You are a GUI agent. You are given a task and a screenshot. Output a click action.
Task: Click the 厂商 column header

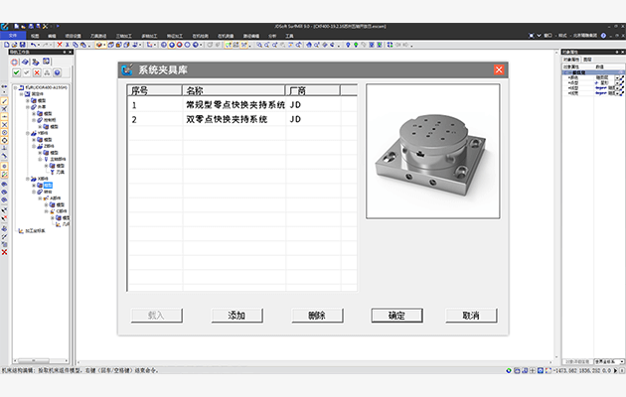pos(313,90)
